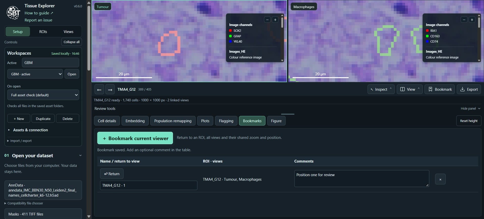The height and width of the screenshot is (219, 484).
Task: Open the Plots tab
Action: coord(205,121)
